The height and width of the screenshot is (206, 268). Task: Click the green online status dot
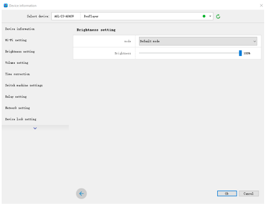(204, 16)
